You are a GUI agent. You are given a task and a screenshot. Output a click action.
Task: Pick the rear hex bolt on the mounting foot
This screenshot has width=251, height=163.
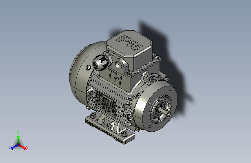93,115
